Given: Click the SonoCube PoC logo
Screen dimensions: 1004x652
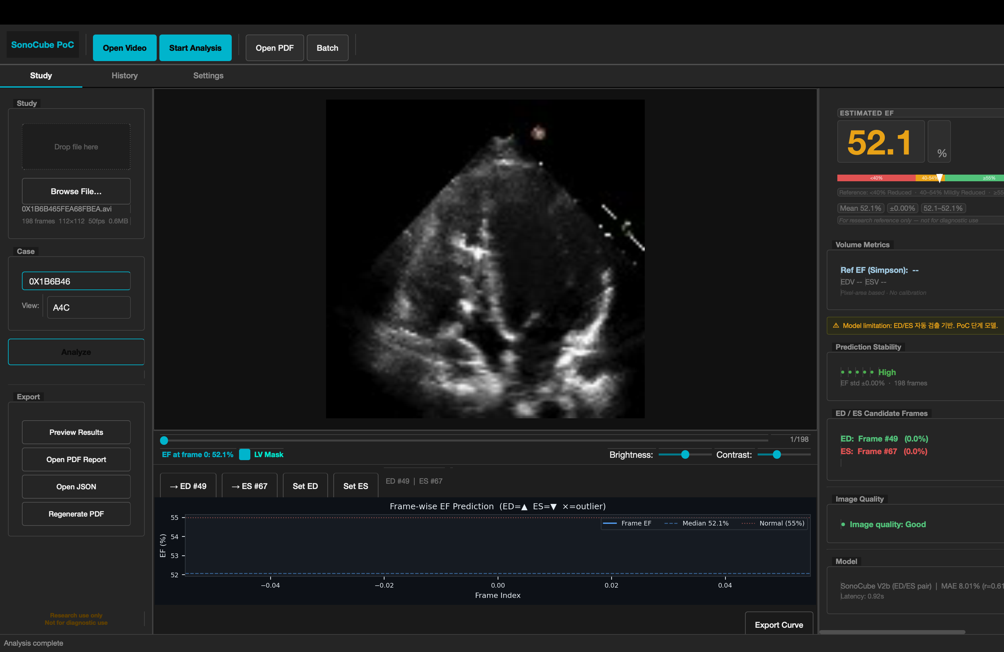Looking at the screenshot, I should click(42, 45).
